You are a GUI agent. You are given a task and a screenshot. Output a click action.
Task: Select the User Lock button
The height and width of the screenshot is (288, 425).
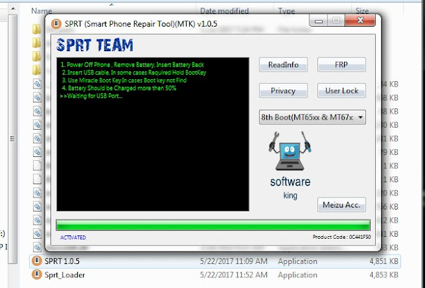pos(341,90)
